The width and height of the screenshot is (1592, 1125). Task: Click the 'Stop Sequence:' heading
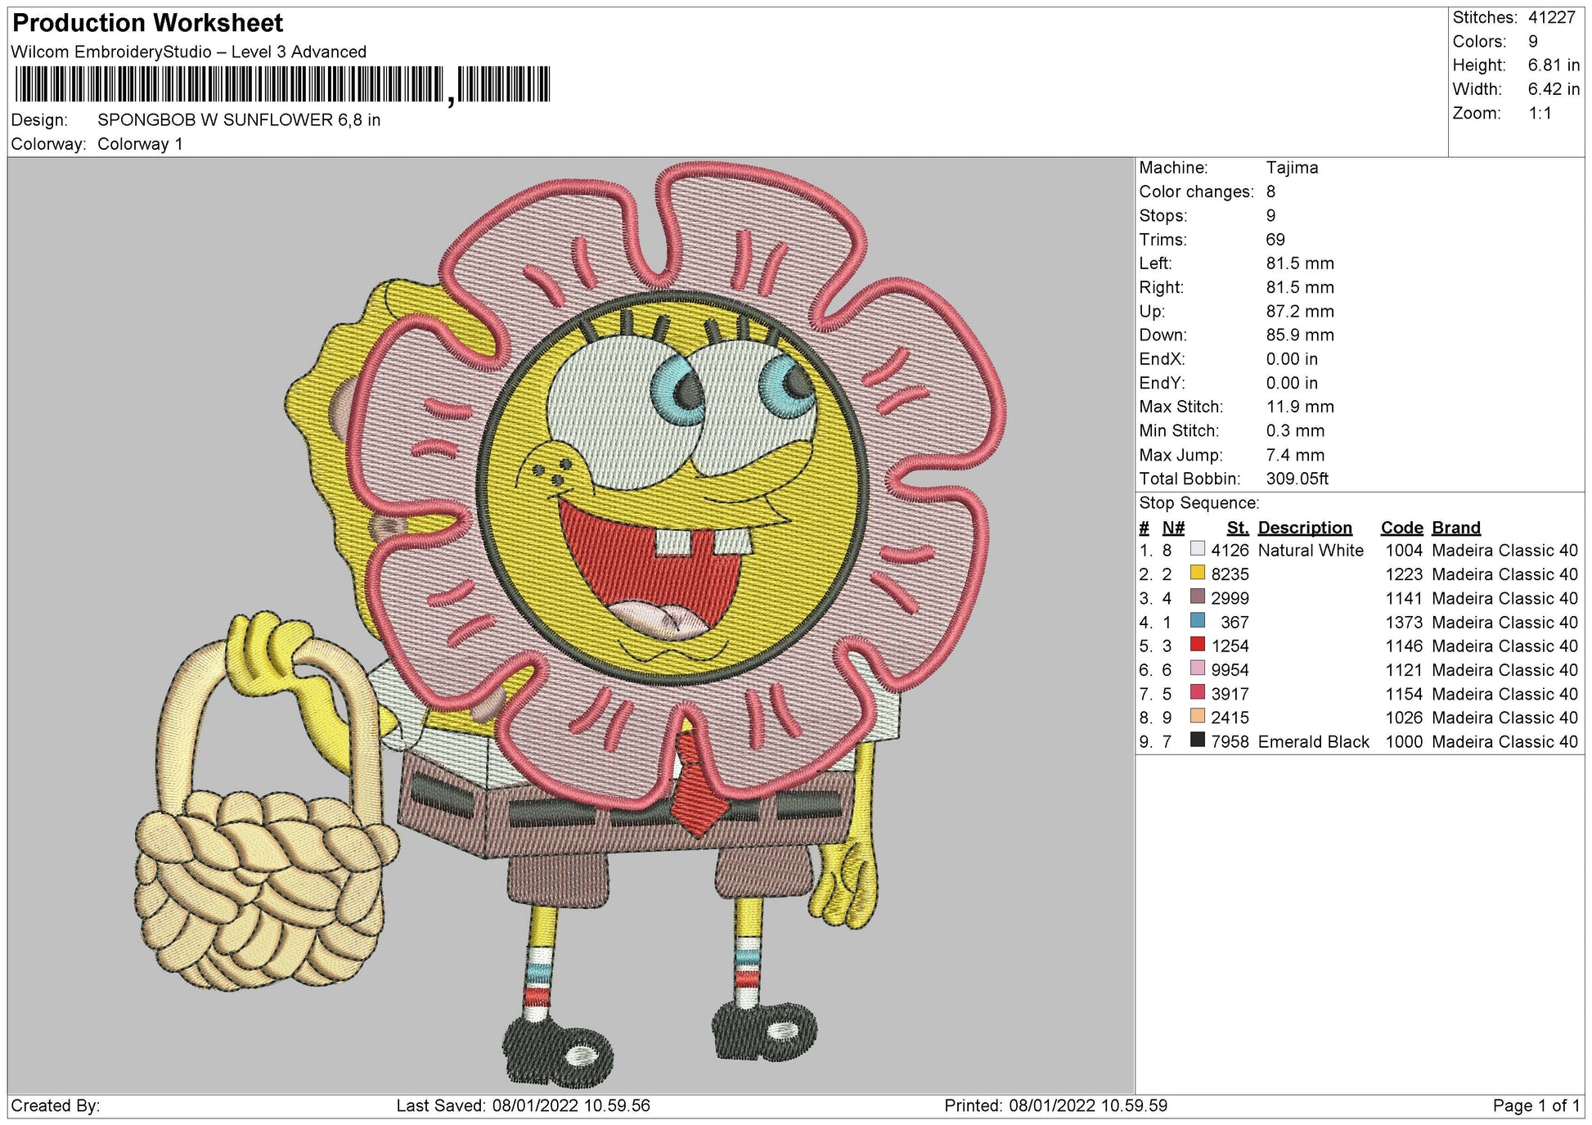1199,503
